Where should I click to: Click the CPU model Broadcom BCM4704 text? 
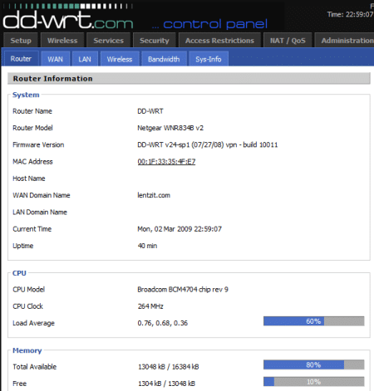point(183,290)
